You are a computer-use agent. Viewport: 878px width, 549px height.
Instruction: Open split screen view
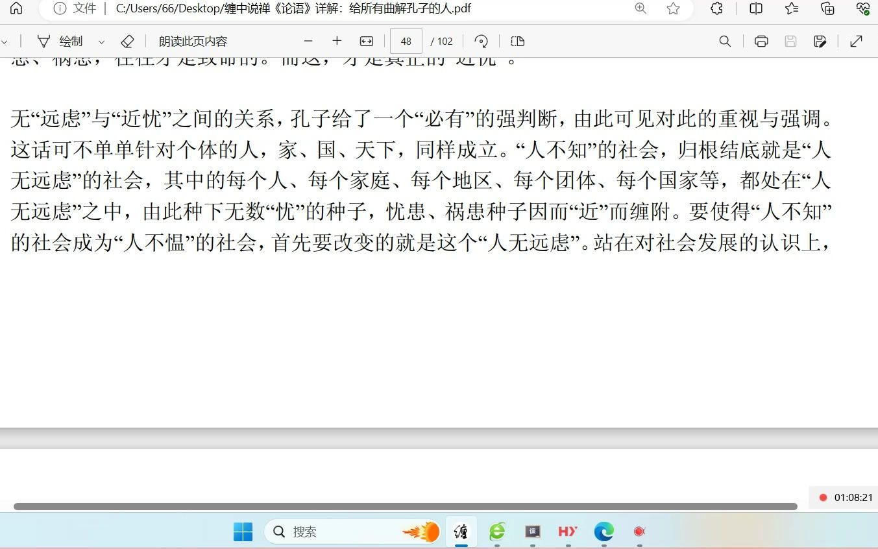tap(756, 8)
